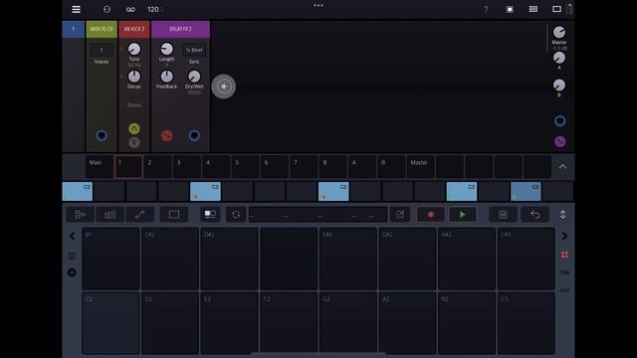Adjust the Tune knob on AN KICK 2

[x=134, y=49]
